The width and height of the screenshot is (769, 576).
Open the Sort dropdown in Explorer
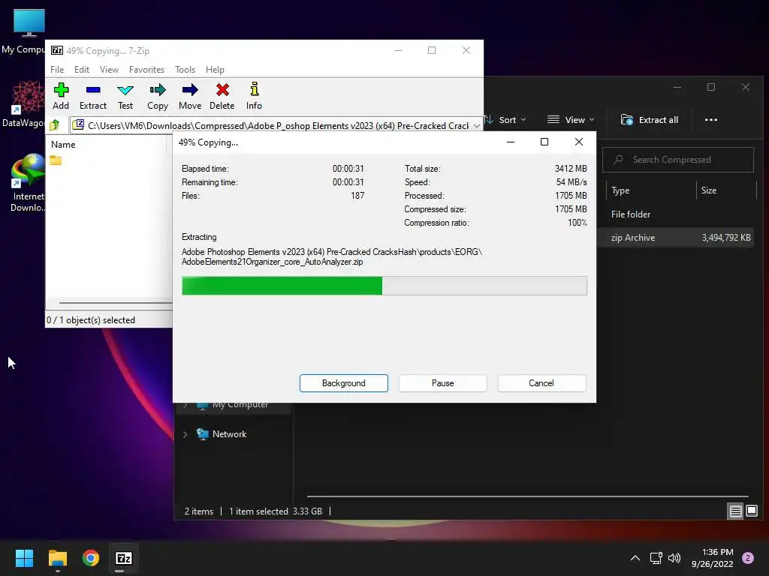click(505, 120)
